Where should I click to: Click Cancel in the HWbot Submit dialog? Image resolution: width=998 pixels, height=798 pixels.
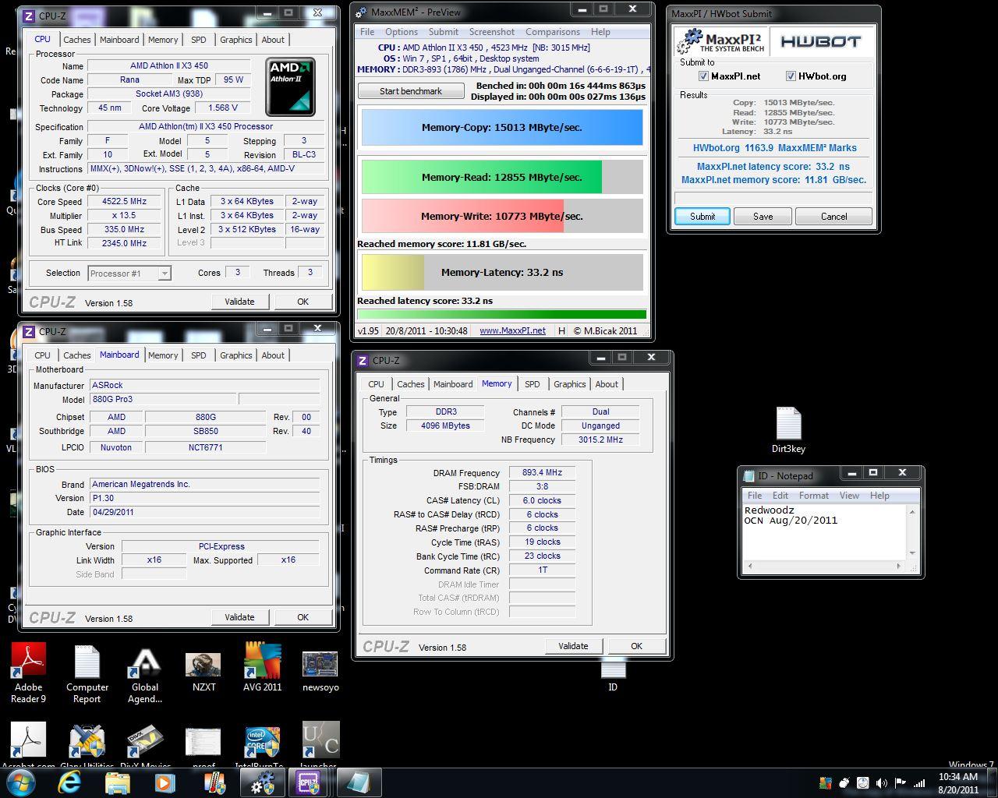(833, 217)
